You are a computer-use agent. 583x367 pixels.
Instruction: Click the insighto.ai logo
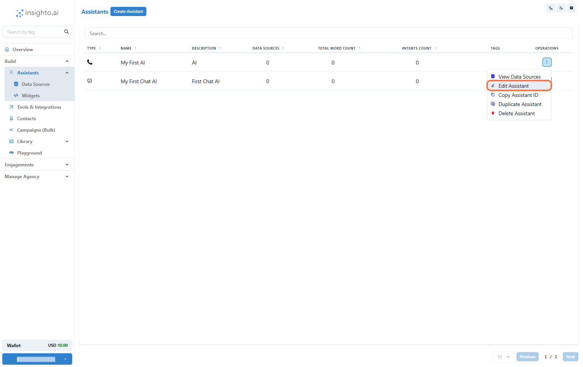click(37, 13)
